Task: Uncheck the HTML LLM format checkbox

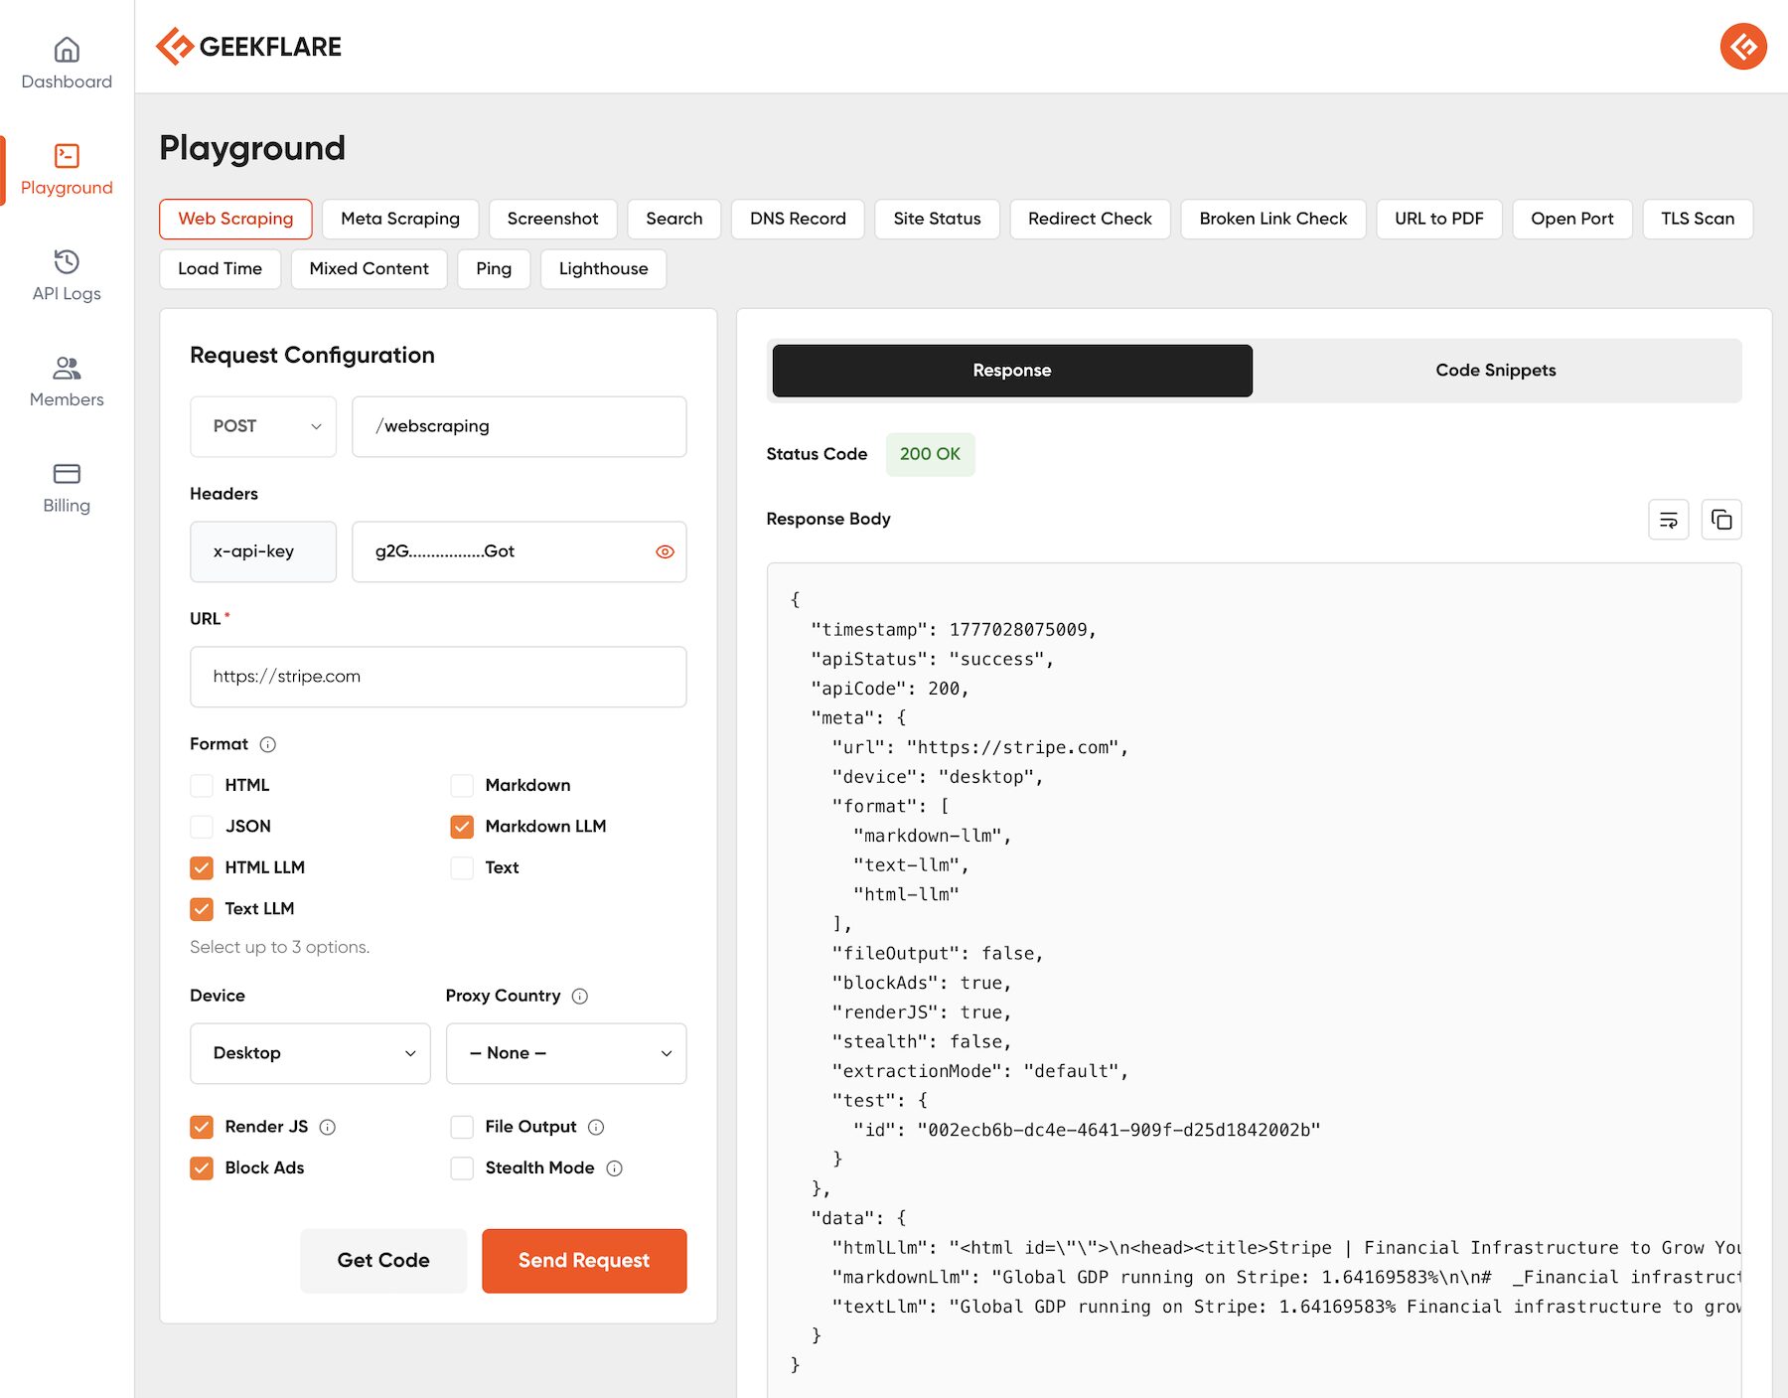Action: point(202,867)
